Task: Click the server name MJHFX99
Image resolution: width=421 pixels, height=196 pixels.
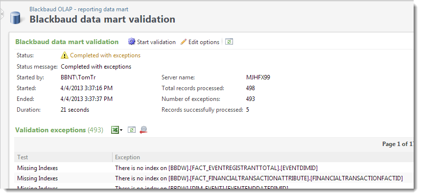Action: 258,77
